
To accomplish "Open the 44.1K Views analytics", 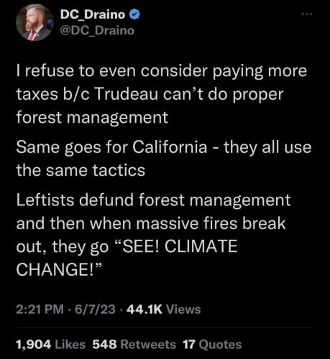I will (x=164, y=309).
